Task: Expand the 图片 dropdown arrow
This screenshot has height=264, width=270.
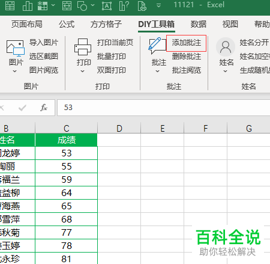Action: pos(14,71)
